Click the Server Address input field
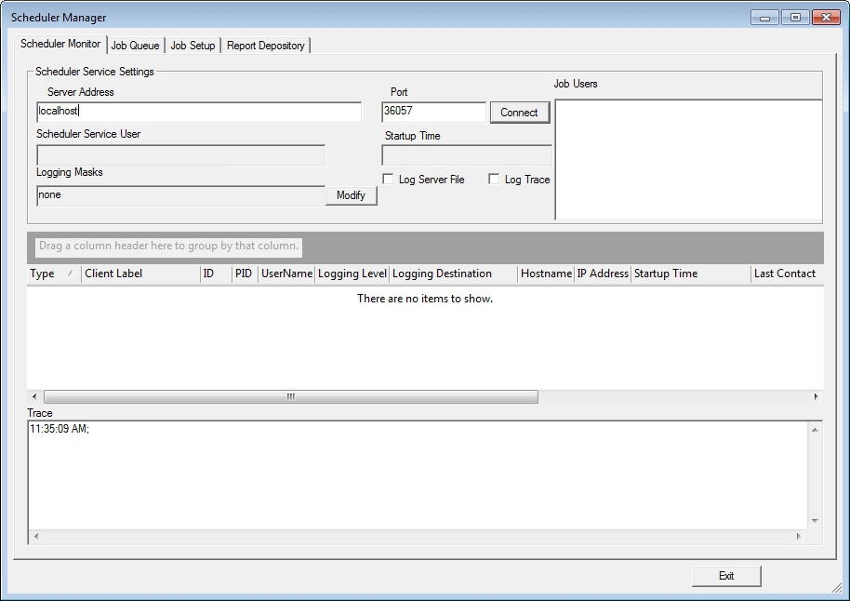The width and height of the screenshot is (850, 601). (x=198, y=112)
